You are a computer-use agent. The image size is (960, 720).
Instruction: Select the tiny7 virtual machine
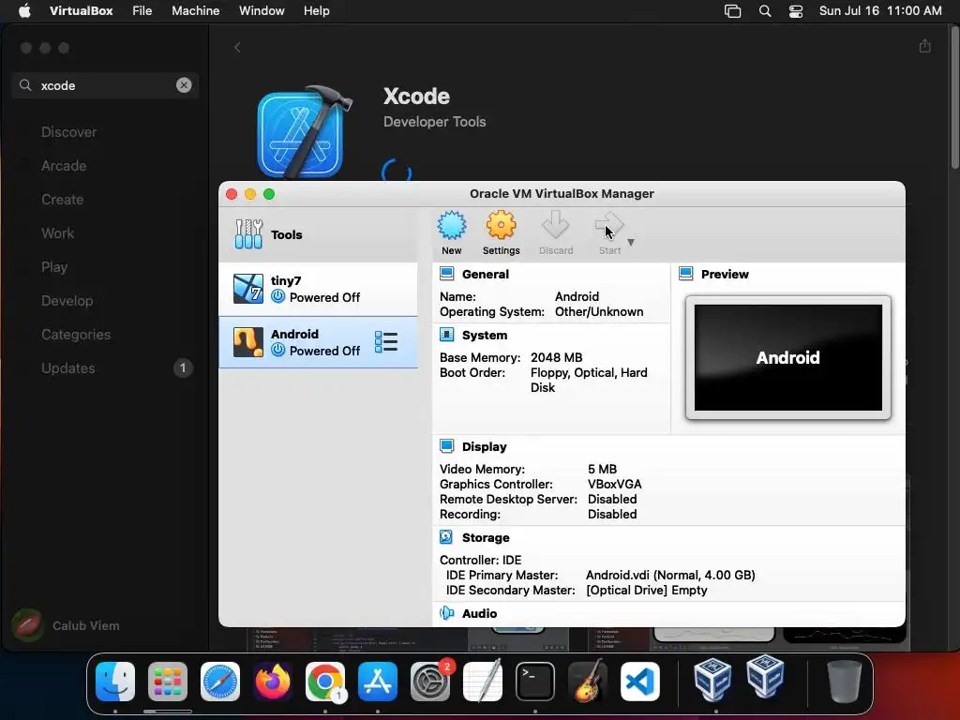tap(319, 289)
